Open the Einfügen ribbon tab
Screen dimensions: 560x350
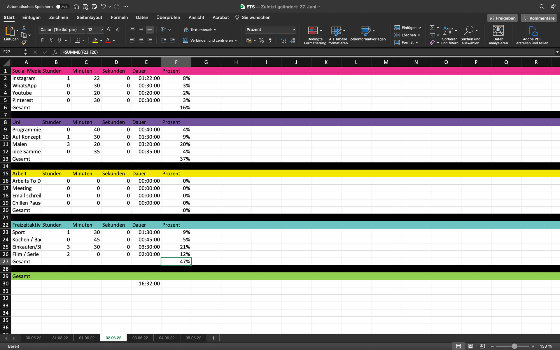tap(32, 17)
